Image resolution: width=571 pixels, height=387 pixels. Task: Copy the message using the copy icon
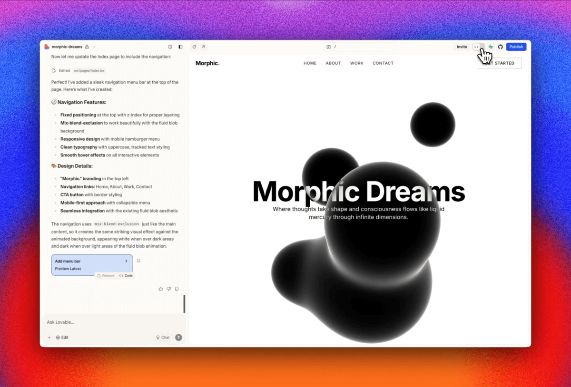[x=177, y=289]
